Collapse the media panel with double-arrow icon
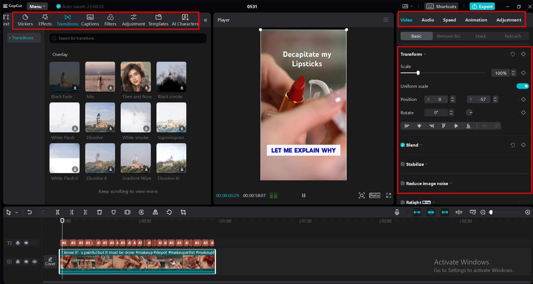This screenshot has width=533, height=284. pos(205,20)
